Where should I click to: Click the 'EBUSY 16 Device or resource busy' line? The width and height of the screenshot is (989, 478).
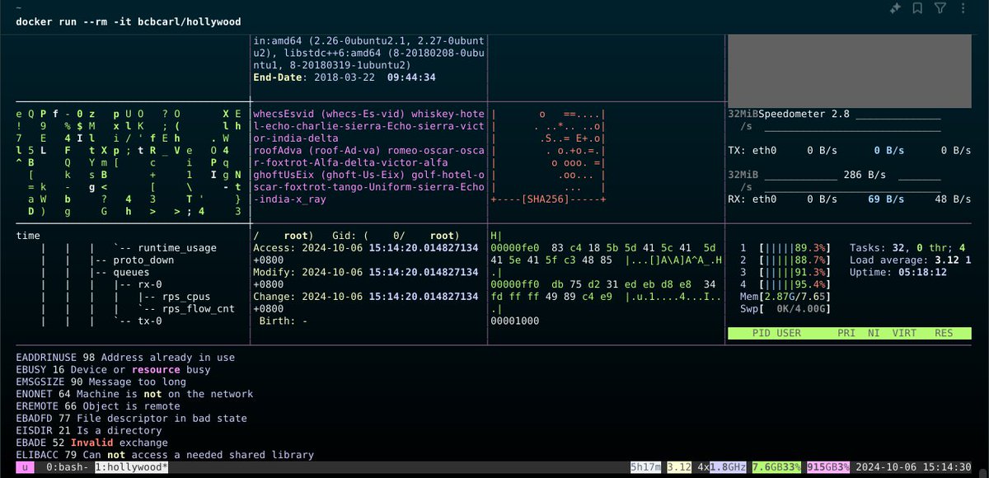tap(114, 370)
